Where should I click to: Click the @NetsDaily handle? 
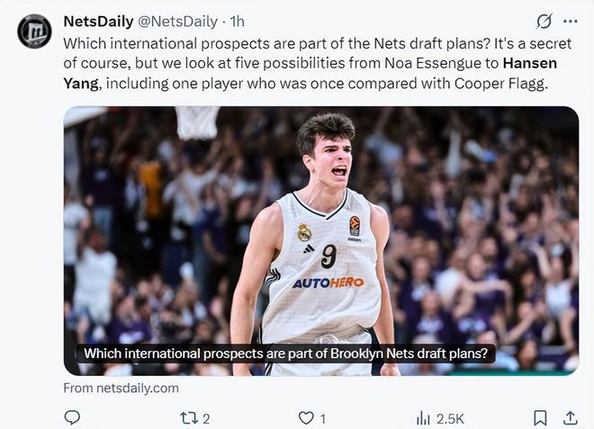point(178,21)
